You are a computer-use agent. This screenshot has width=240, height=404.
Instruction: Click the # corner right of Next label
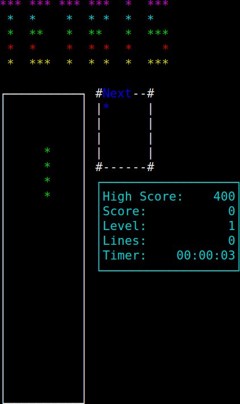coord(151,93)
